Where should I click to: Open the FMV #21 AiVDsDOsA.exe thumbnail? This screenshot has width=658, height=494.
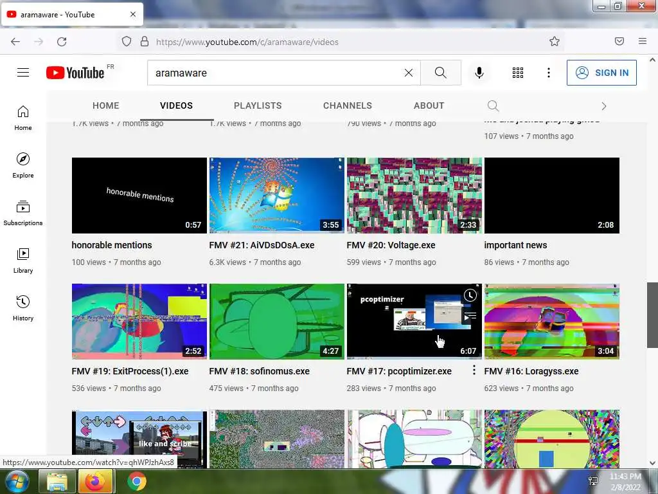(276, 196)
